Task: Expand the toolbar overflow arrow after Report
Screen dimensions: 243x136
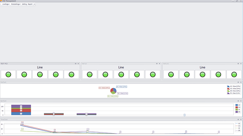Action: point(35,4)
